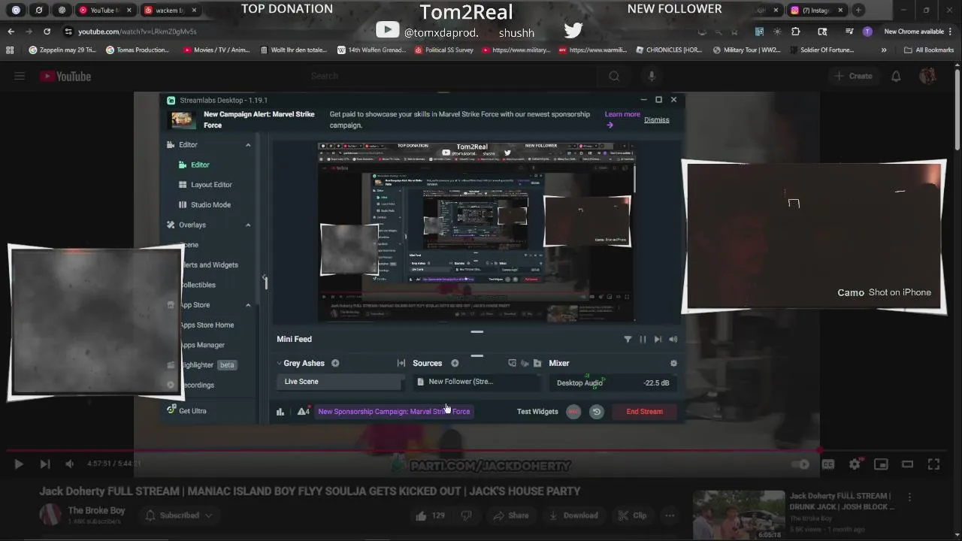Open YouTube guide hamburger menu
962x541 pixels.
(x=20, y=76)
